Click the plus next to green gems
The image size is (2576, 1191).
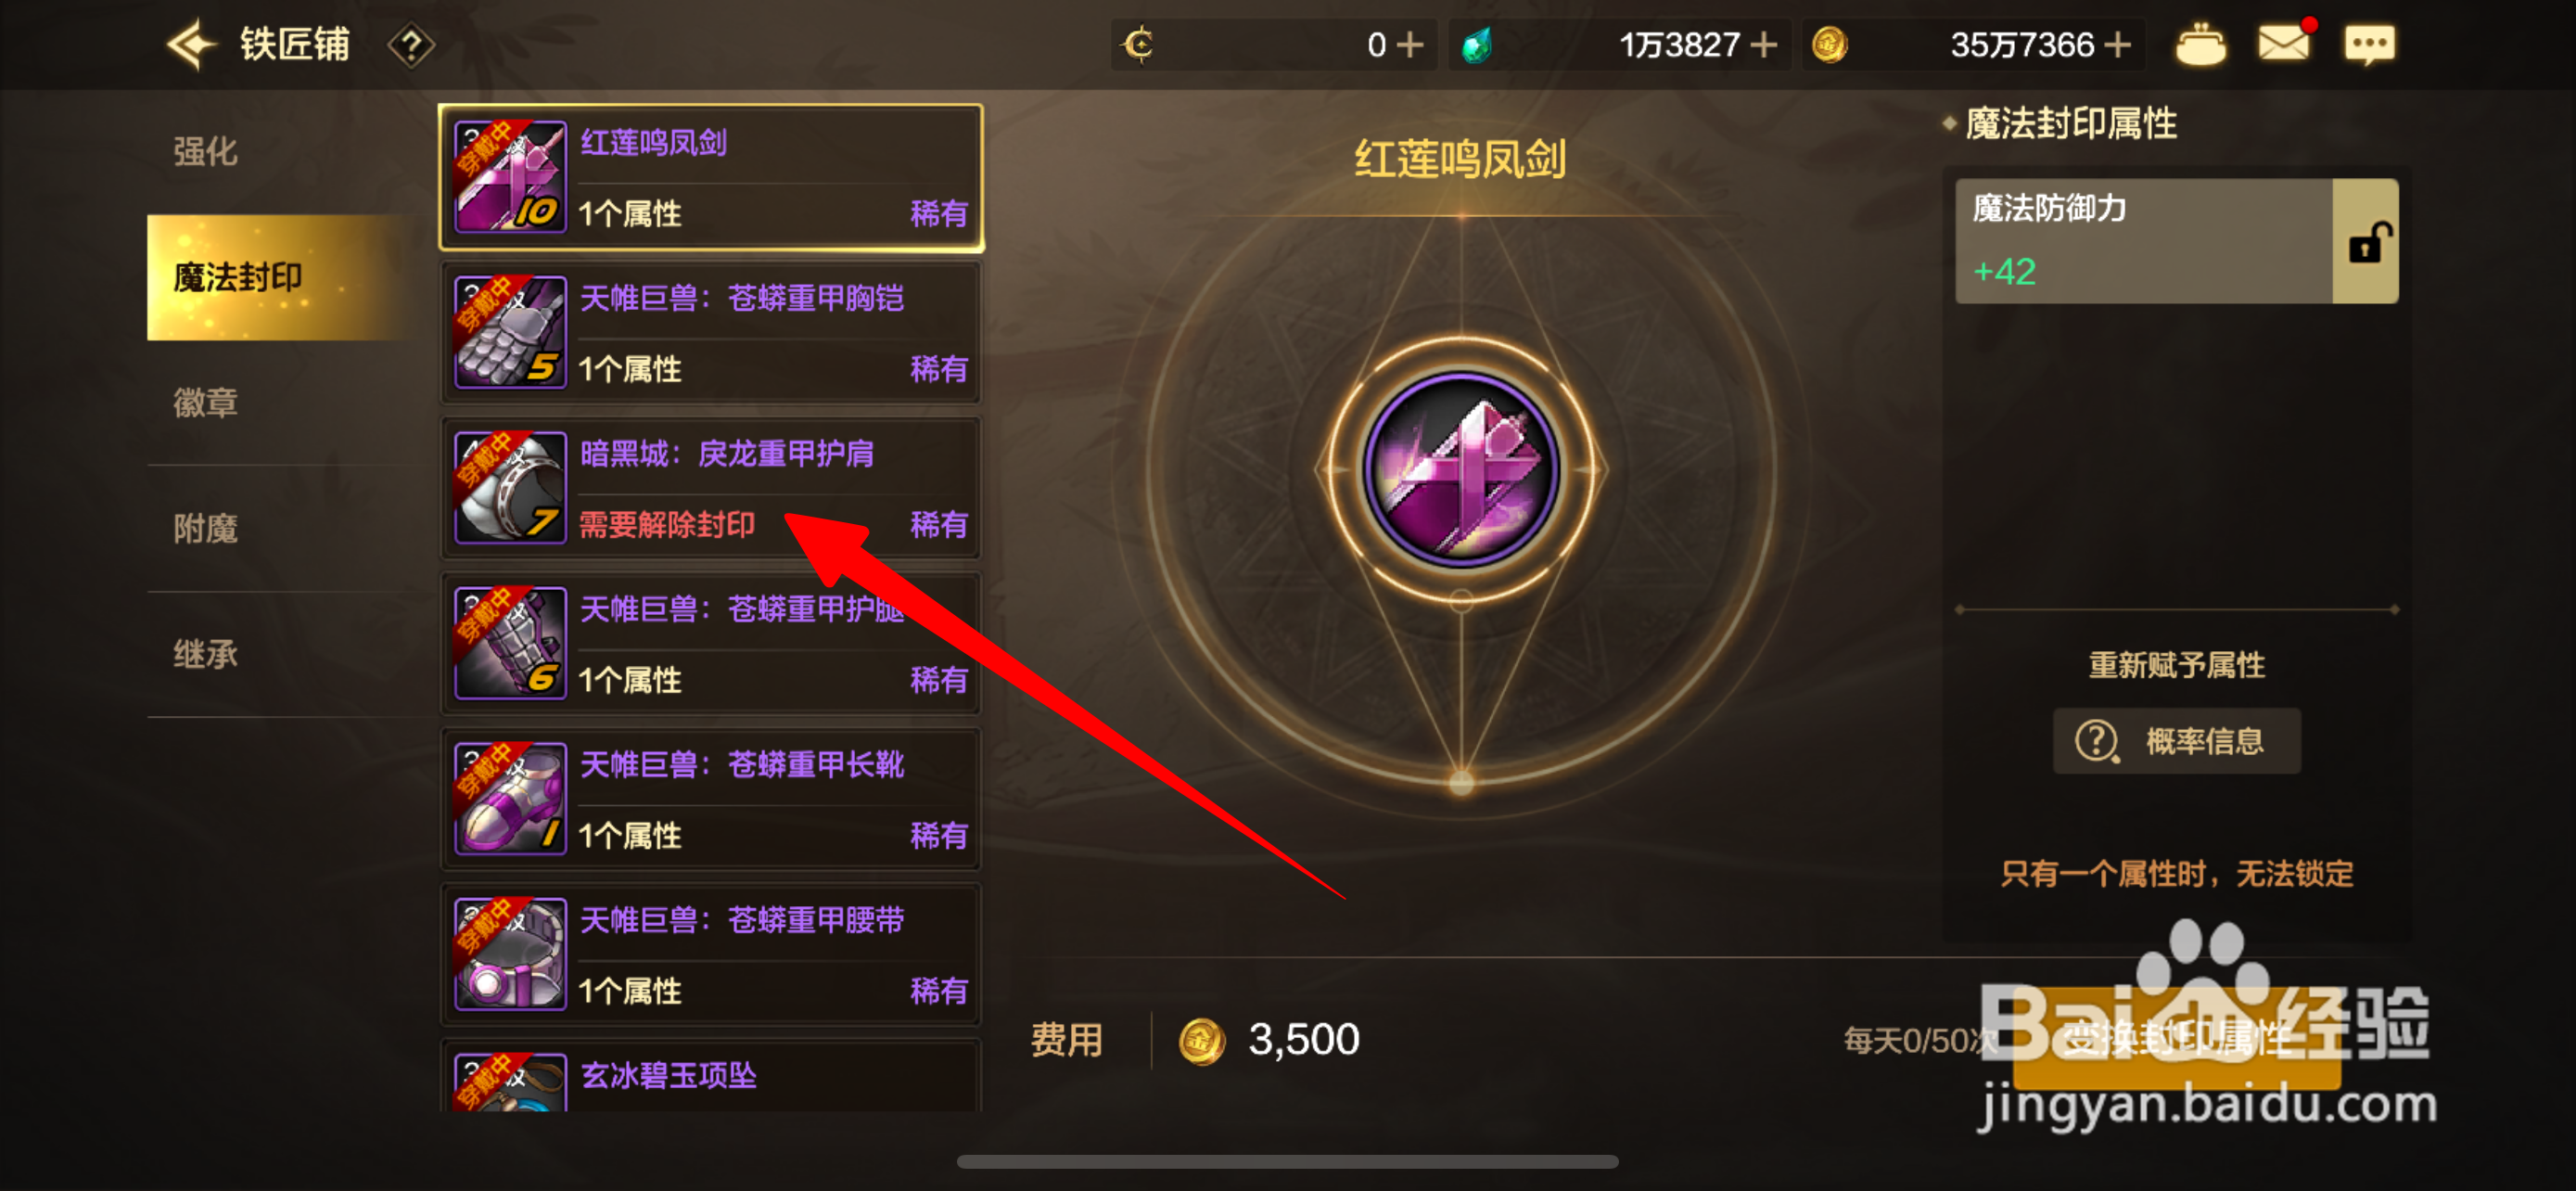click(x=1764, y=45)
